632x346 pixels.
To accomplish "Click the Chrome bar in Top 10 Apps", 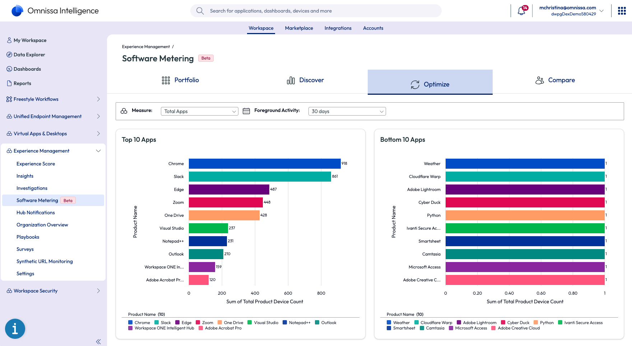I will tap(265, 164).
